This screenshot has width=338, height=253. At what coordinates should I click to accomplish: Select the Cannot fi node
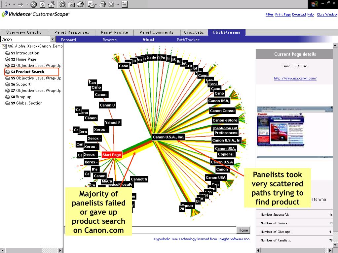(x=139, y=179)
